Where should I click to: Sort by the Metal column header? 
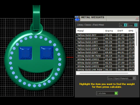[90, 31]
